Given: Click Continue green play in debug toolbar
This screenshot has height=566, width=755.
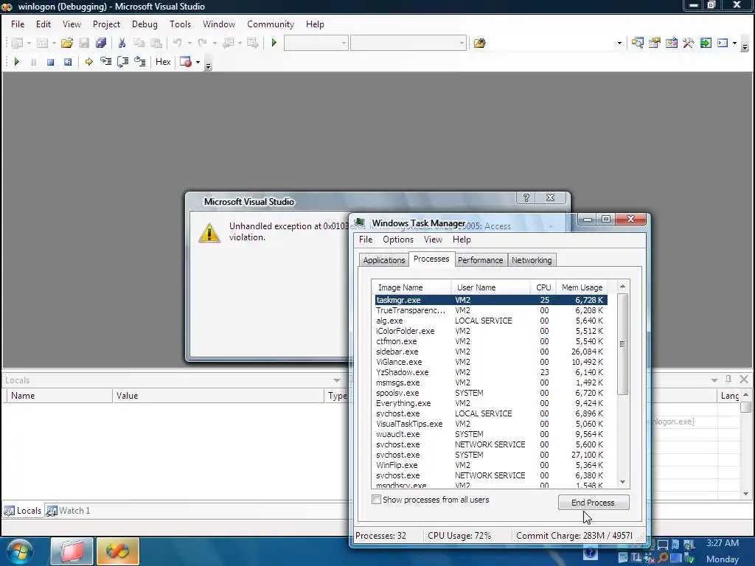Looking at the screenshot, I should [x=17, y=62].
